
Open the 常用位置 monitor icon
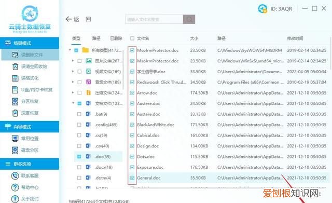coord(15,139)
